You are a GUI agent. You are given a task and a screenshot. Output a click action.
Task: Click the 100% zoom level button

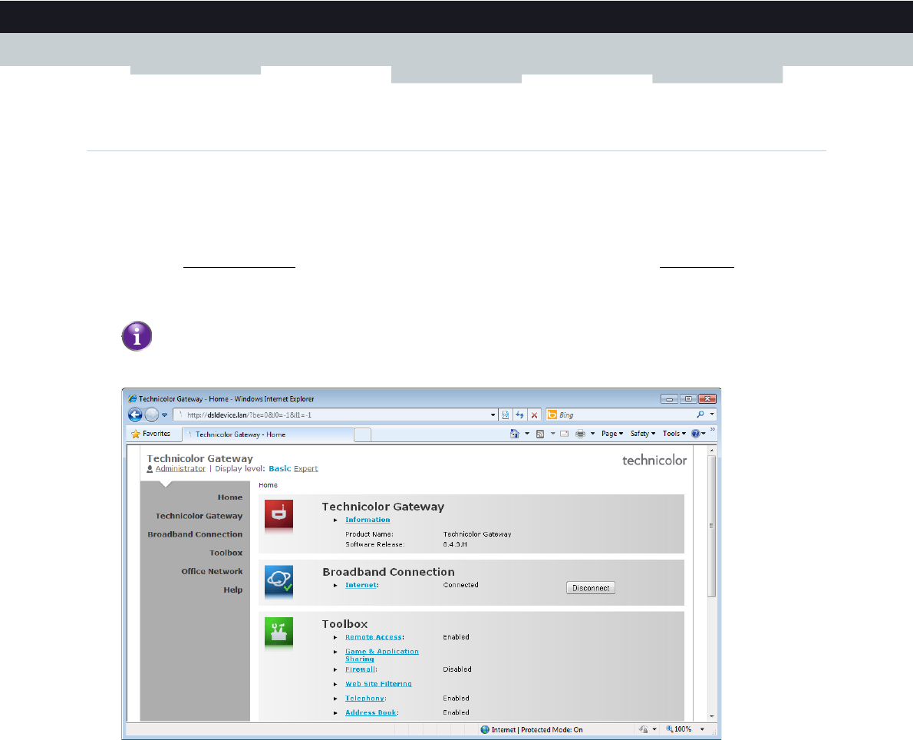679,729
